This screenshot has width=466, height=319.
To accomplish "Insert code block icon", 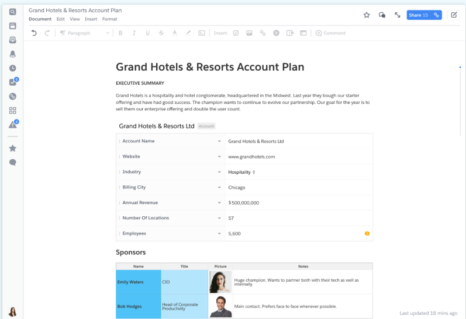I will 202,33.
